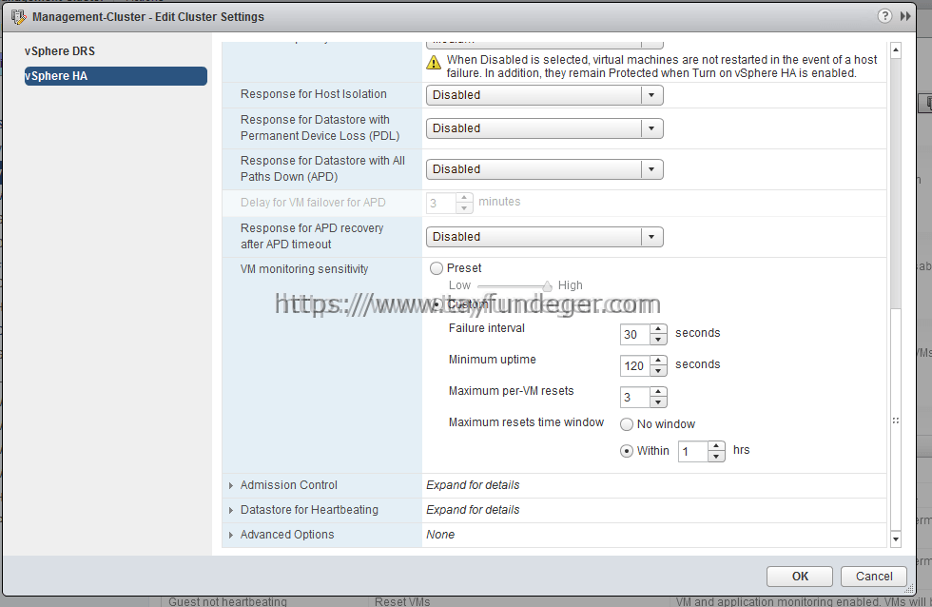The image size is (932, 607).
Task: Click the Expand for details text for Datastore Heartbeating
Action: pyautogui.click(x=473, y=510)
